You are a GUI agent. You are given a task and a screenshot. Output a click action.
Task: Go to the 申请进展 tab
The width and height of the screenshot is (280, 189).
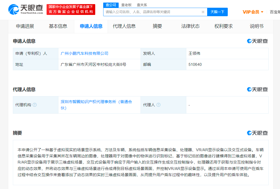25,26
